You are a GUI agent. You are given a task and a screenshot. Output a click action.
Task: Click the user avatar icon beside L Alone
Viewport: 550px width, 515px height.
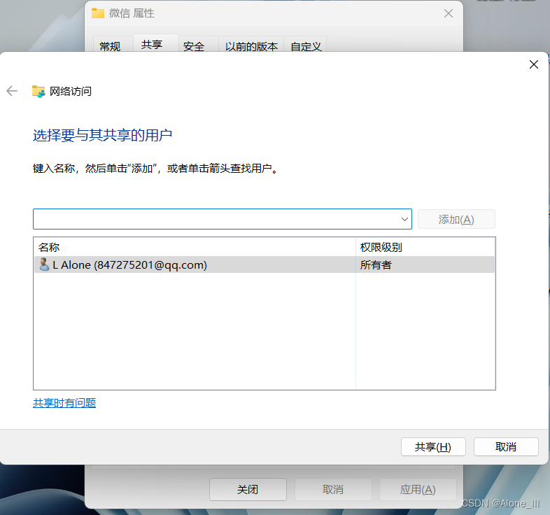click(x=44, y=264)
